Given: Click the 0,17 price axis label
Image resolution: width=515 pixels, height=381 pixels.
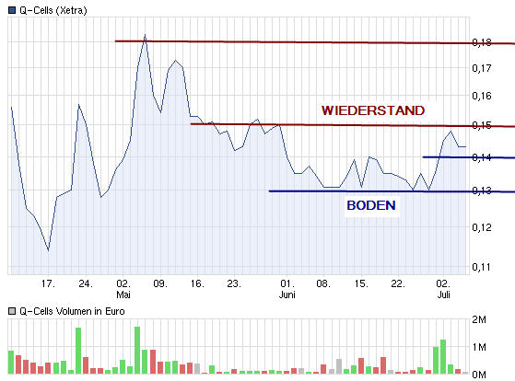Looking at the screenshot, I should click(482, 68).
